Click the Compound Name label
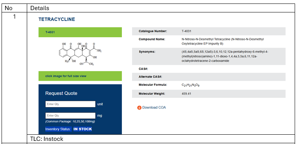This screenshot has height=144, width=297. tap(152, 40)
